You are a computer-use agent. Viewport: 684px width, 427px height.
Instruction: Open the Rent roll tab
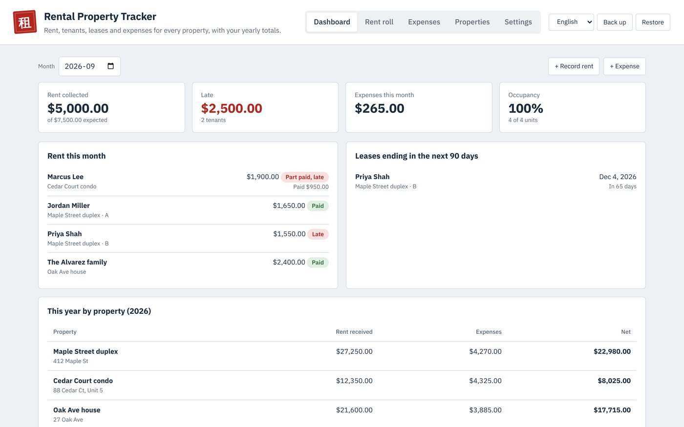[x=379, y=22]
